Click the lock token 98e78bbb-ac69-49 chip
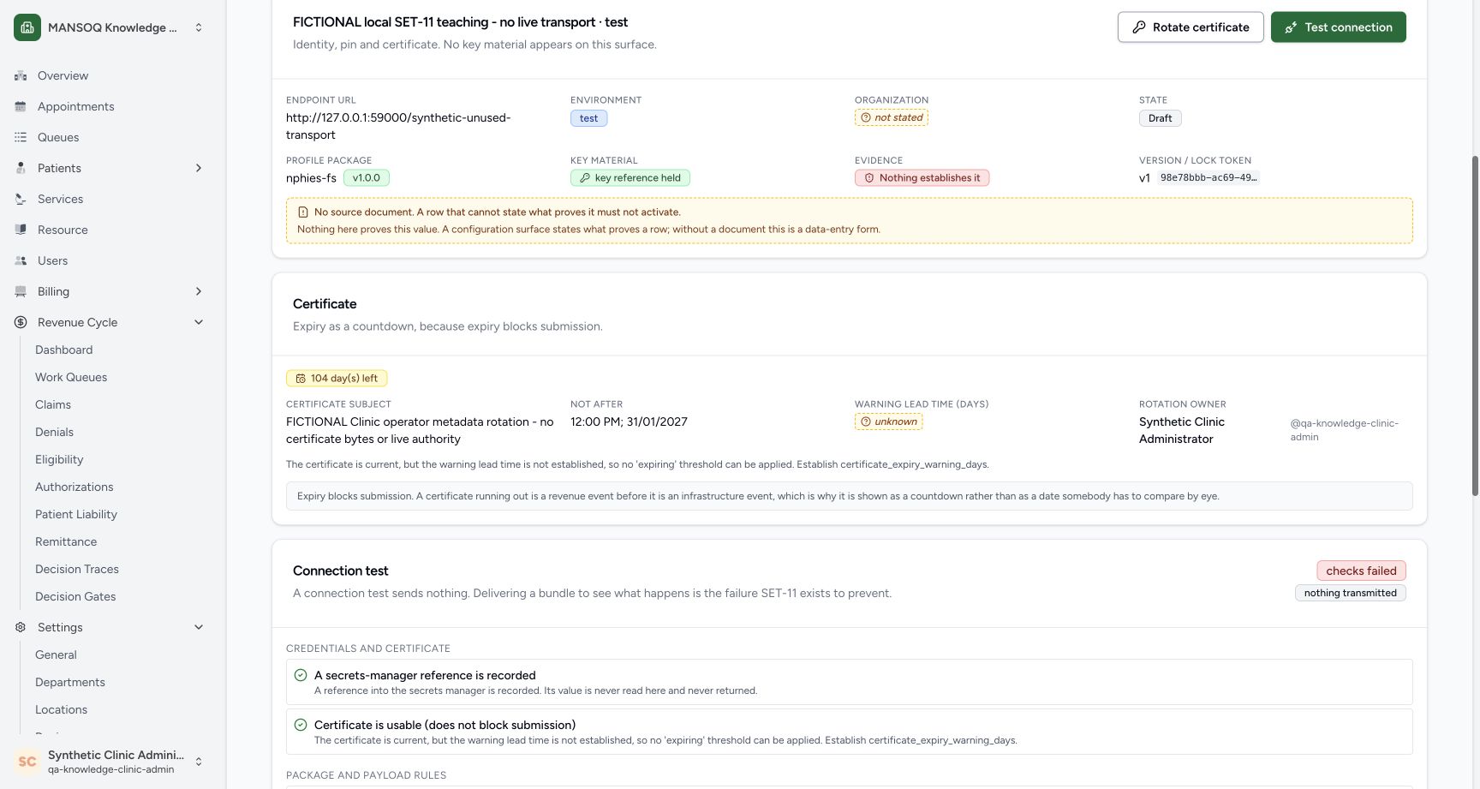This screenshot has width=1480, height=789. coord(1208,178)
